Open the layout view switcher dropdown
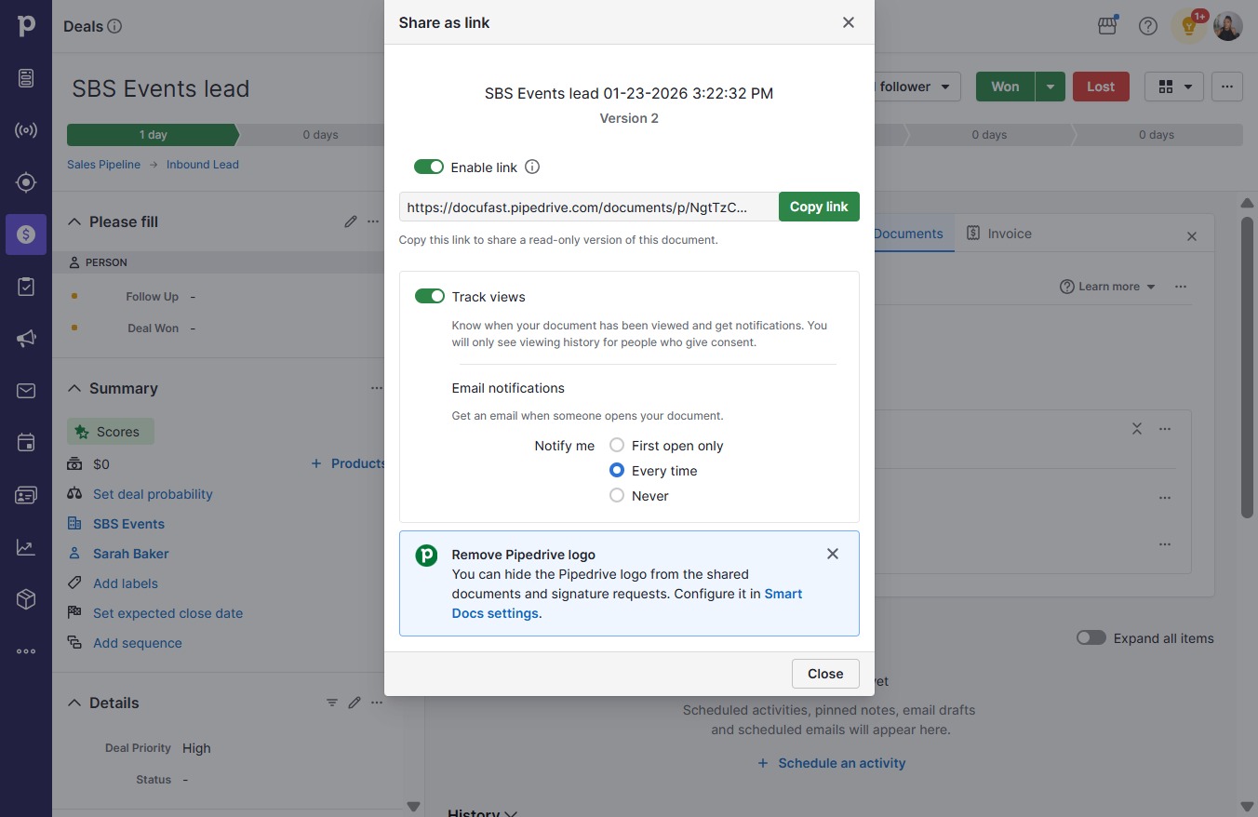Image resolution: width=1258 pixels, height=817 pixels. [x=1174, y=87]
